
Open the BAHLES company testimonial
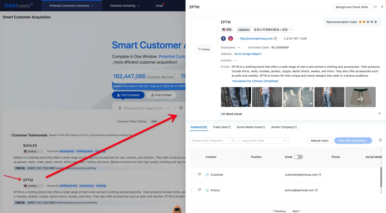coord(30,146)
